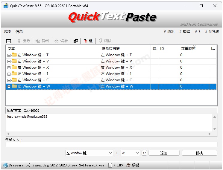The height and width of the screenshot is (170, 223).
Task: Click the <? button
Action: (144, 153)
